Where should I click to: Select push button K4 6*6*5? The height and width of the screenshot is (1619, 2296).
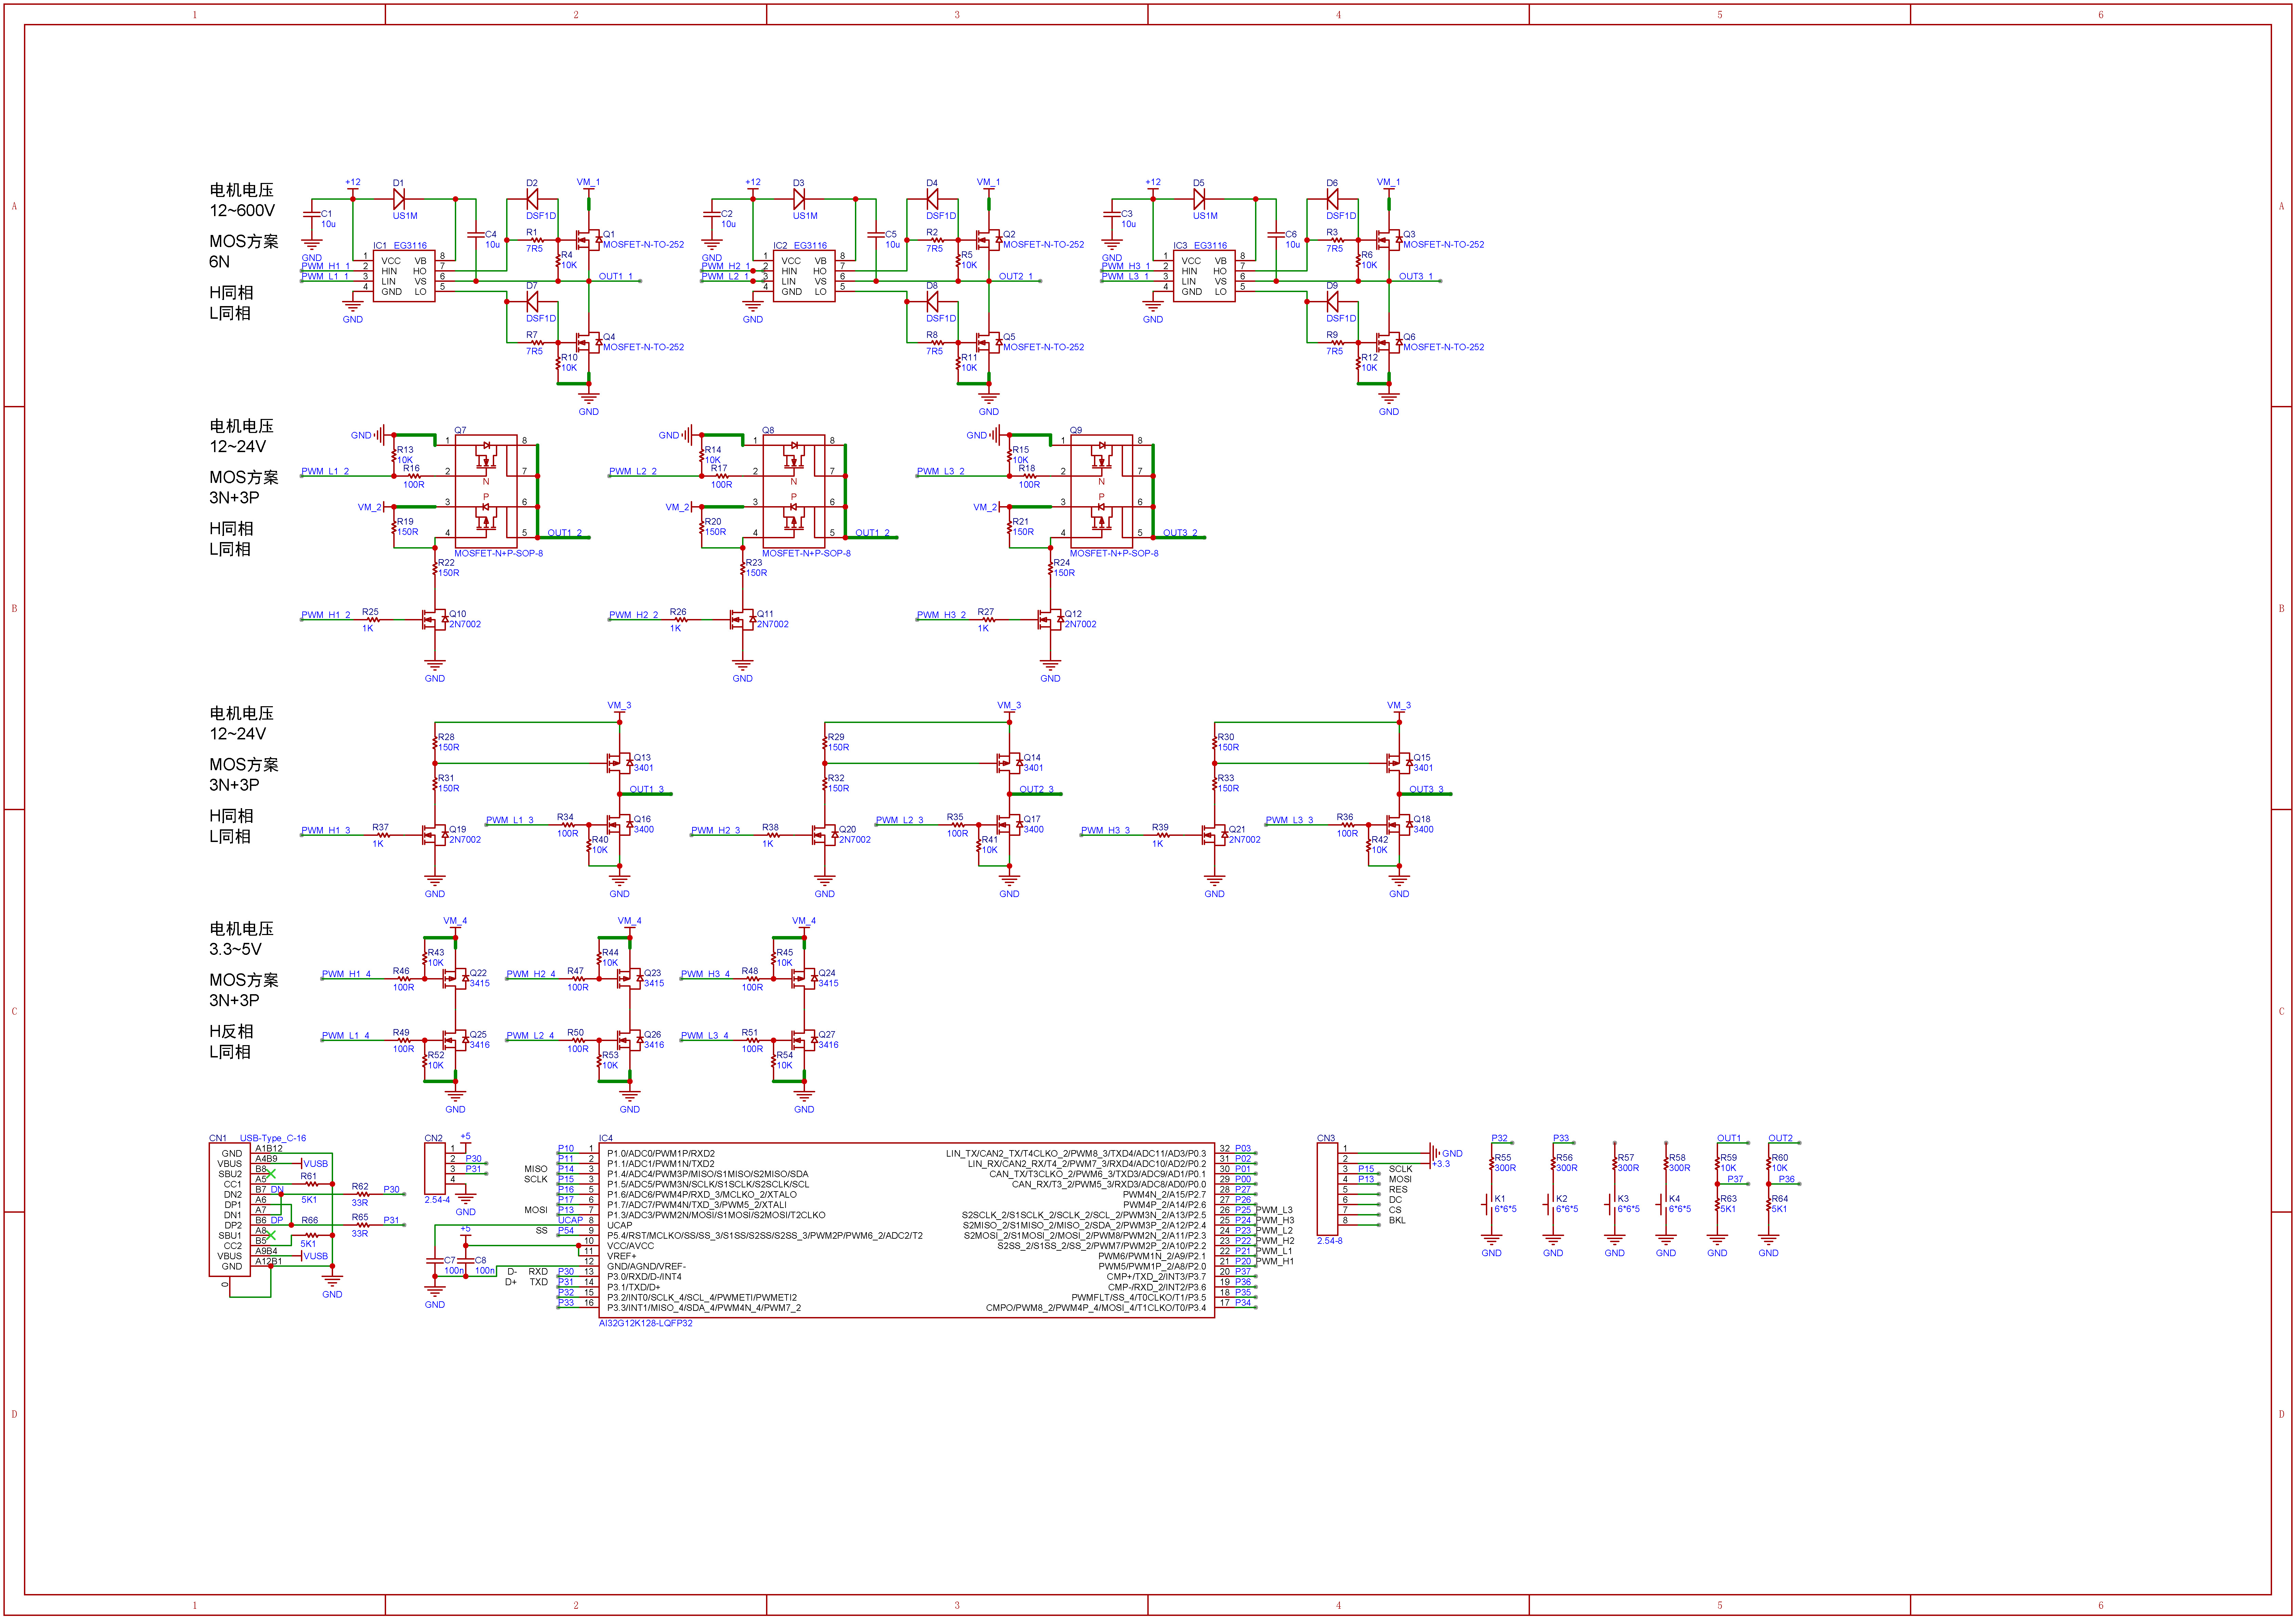1663,1204
